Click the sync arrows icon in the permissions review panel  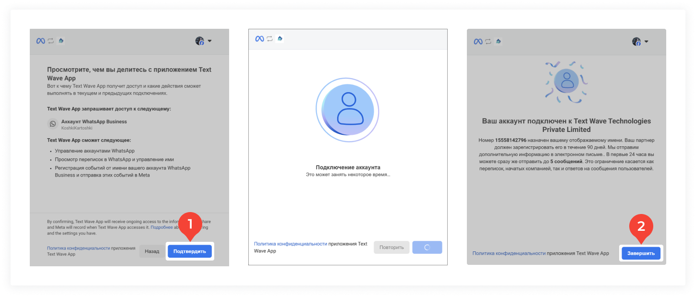point(50,41)
